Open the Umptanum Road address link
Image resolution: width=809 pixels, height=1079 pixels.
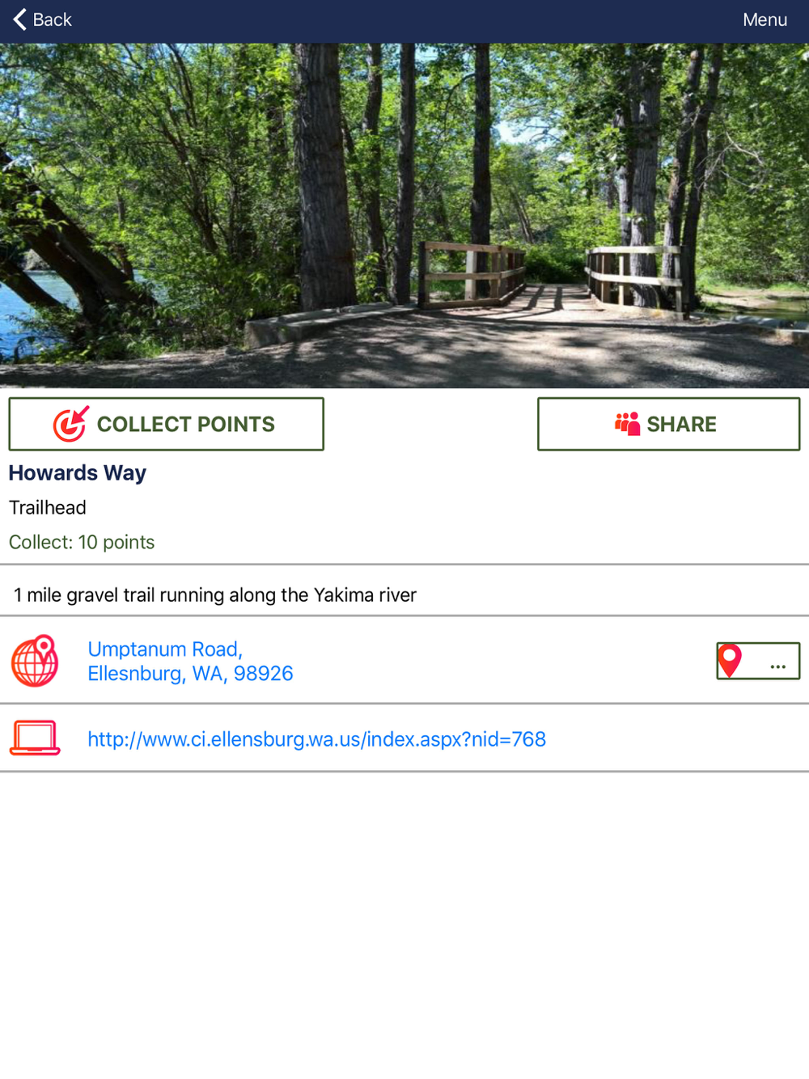pyautogui.click(x=165, y=649)
